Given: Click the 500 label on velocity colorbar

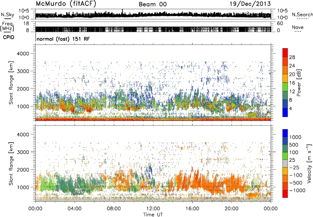Looking at the screenshot, I should tap(293, 145).
